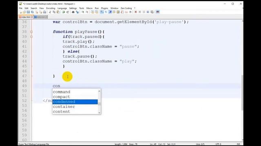This screenshot has width=261, height=146.
Task: Click 'UTF-8' encoding in status bar
Action: click(218, 144)
